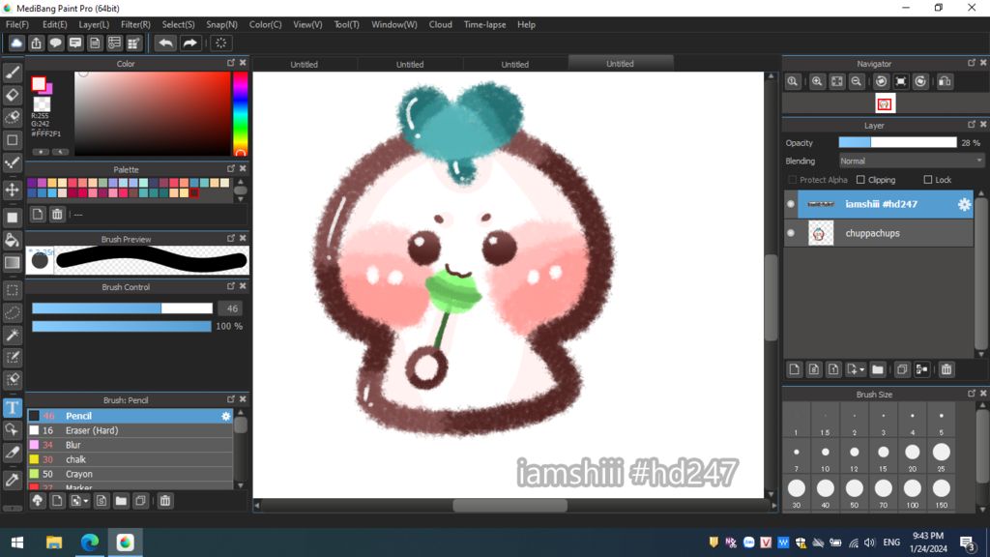Select the Lasso tool
Viewport: 990px width, 557px height.
coord(12,312)
